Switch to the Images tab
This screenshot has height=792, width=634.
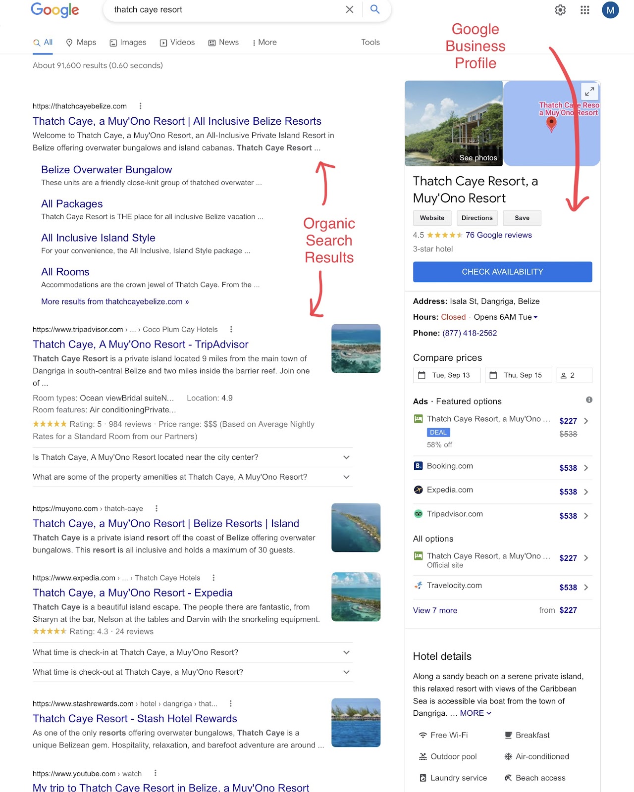[128, 43]
